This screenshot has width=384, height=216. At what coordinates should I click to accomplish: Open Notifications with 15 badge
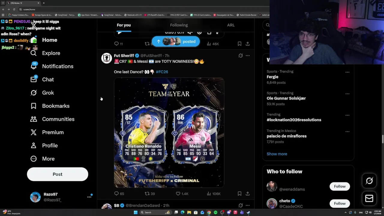tap(52, 66)
